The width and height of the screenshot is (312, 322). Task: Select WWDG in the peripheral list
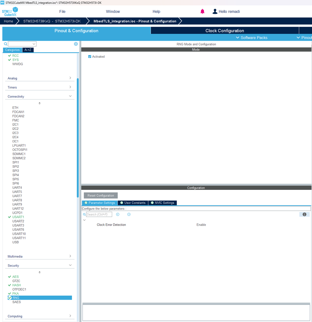(x=18, y=64)
